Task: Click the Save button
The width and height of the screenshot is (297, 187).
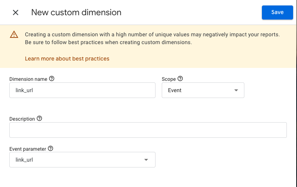Action: (x=277, y=12)
